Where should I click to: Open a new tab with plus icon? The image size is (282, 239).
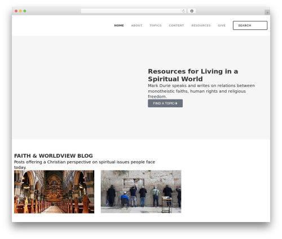[x=267, y=12]
